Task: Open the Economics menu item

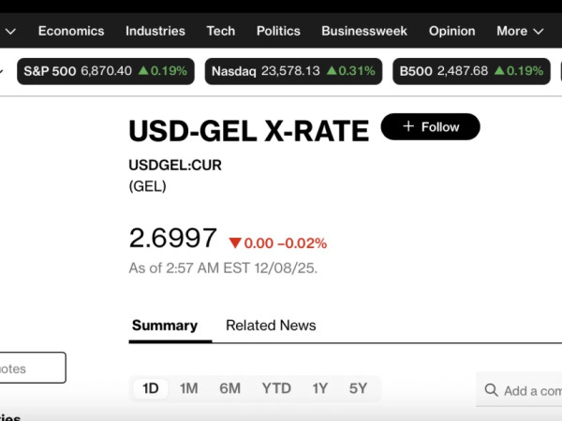Action: pos(71,31)
